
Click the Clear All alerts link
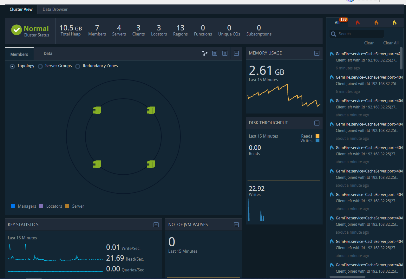click(391, 43)
